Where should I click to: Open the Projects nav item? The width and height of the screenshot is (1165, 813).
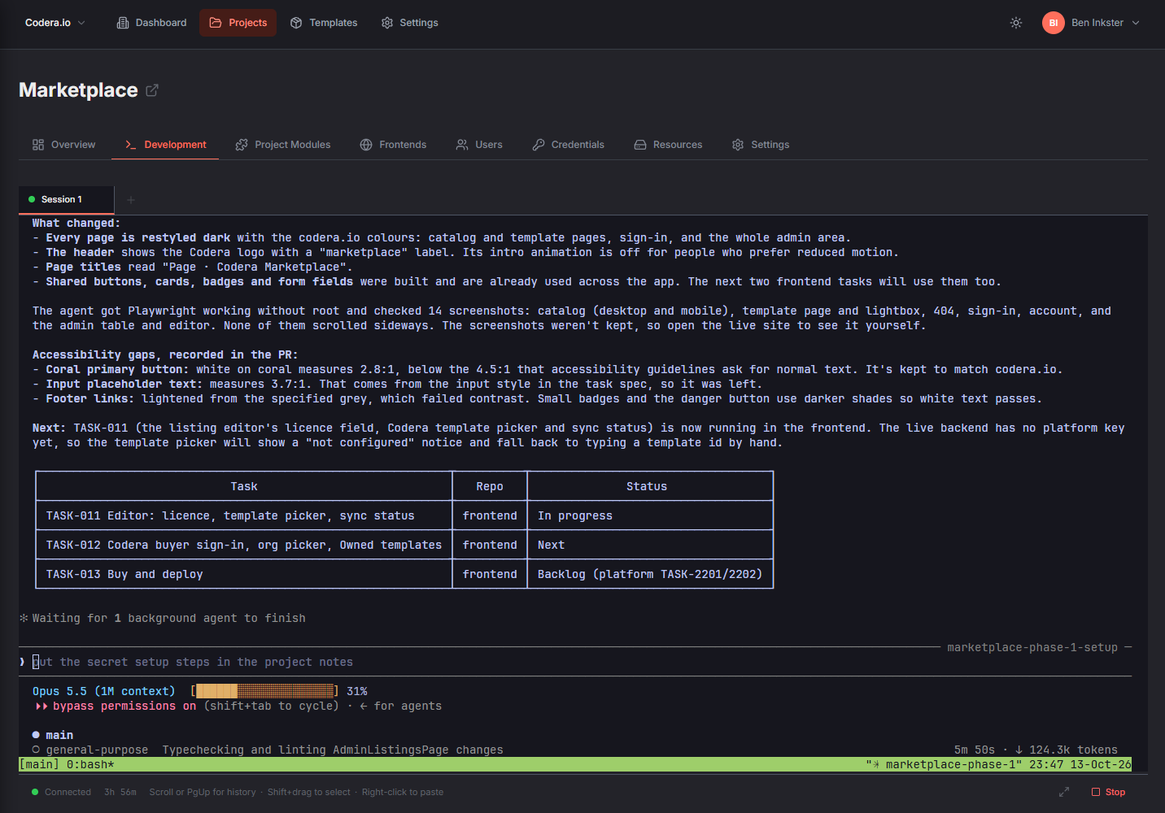[x=238, y=23]
